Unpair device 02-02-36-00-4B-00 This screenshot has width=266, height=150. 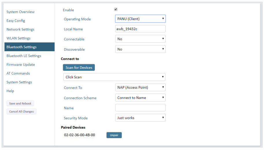[x=114, y=135]
